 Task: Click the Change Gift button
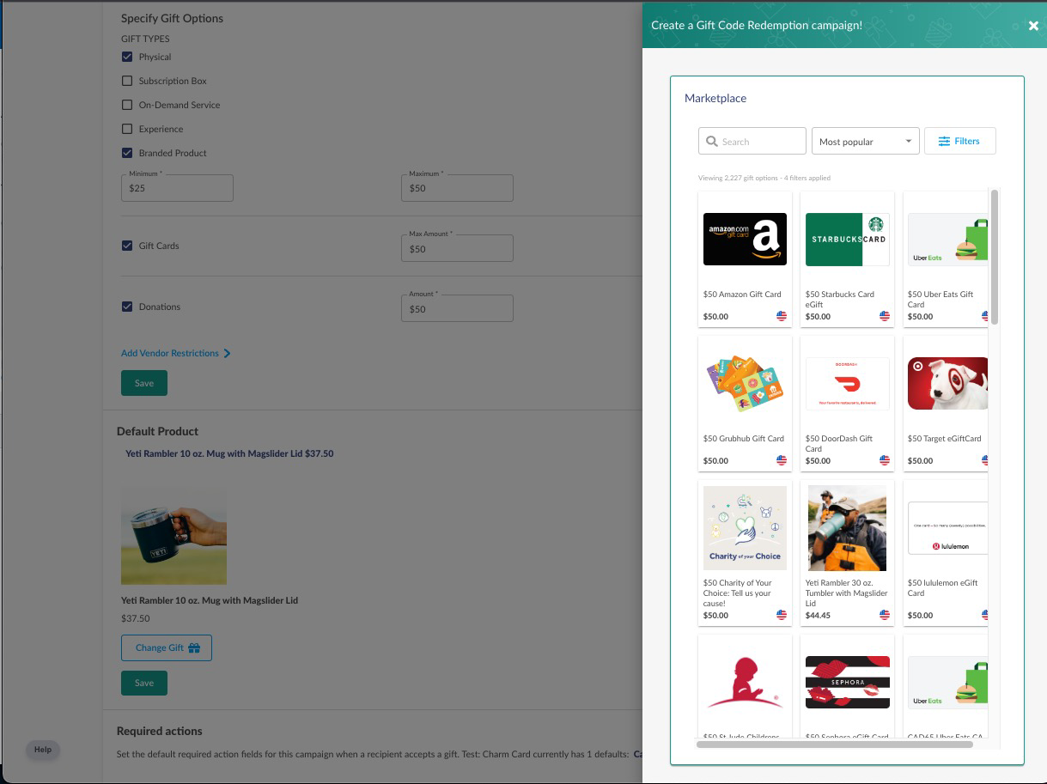click(167, 648)
